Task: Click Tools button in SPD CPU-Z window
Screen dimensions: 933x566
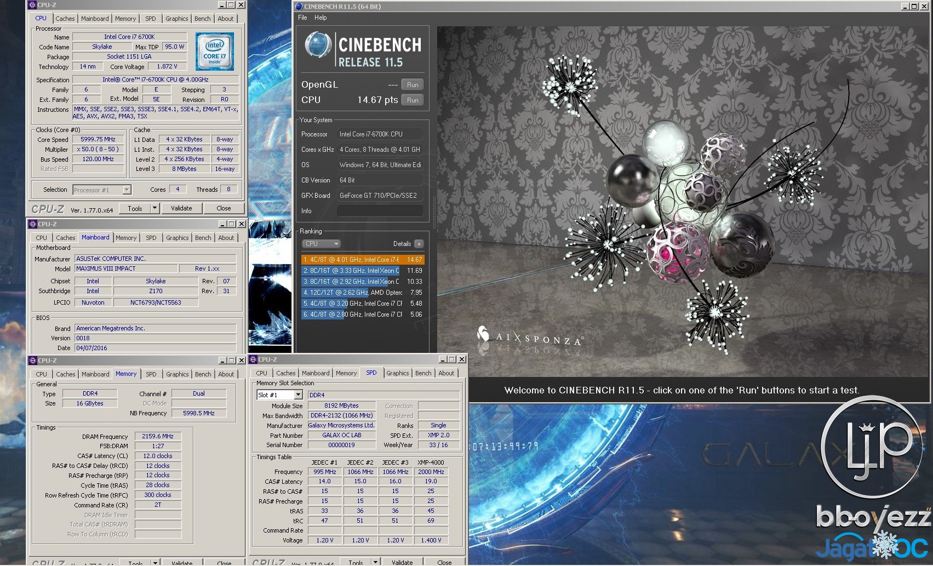Action: (356, 562)
